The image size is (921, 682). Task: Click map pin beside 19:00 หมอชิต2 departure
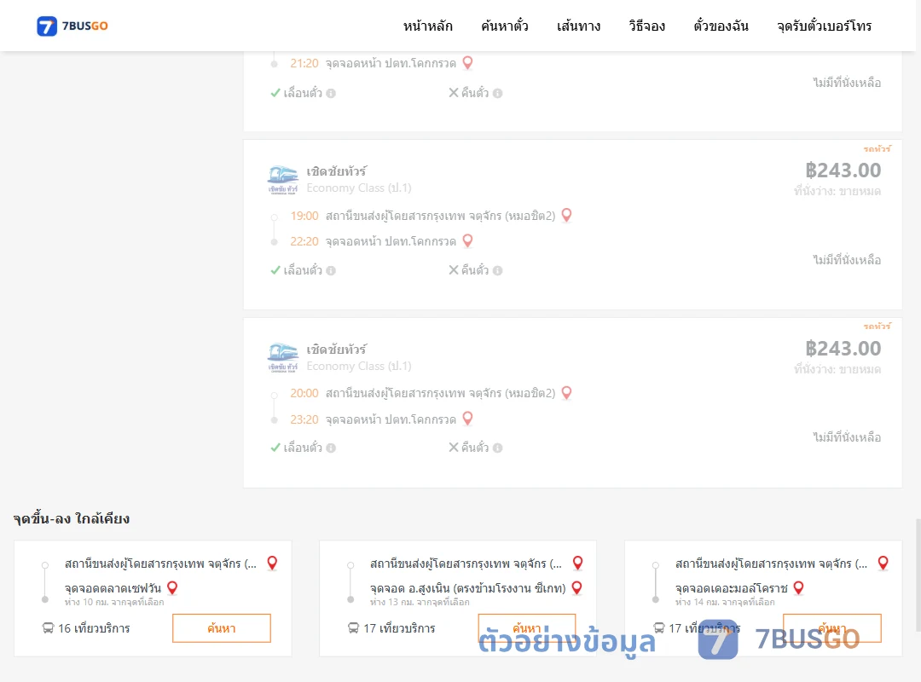pos(567,216)
